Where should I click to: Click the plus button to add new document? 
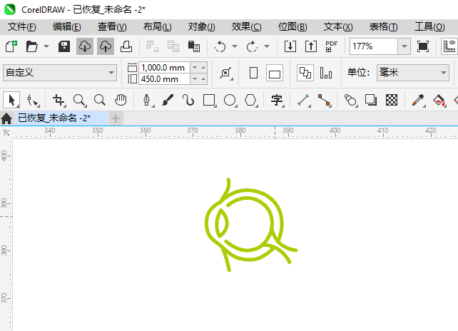[x=116, y=118]
